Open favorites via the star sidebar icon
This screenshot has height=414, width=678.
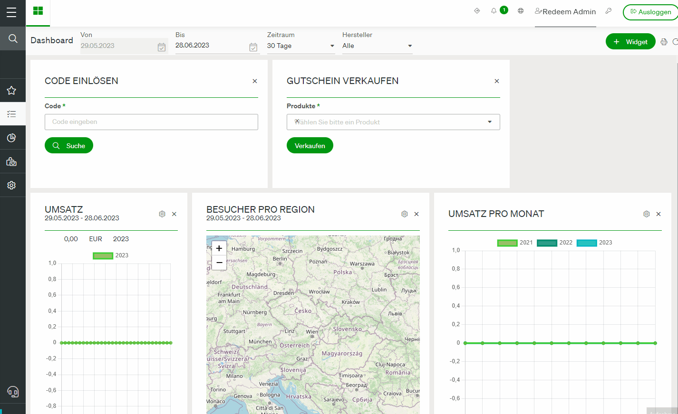pos(12,90)
